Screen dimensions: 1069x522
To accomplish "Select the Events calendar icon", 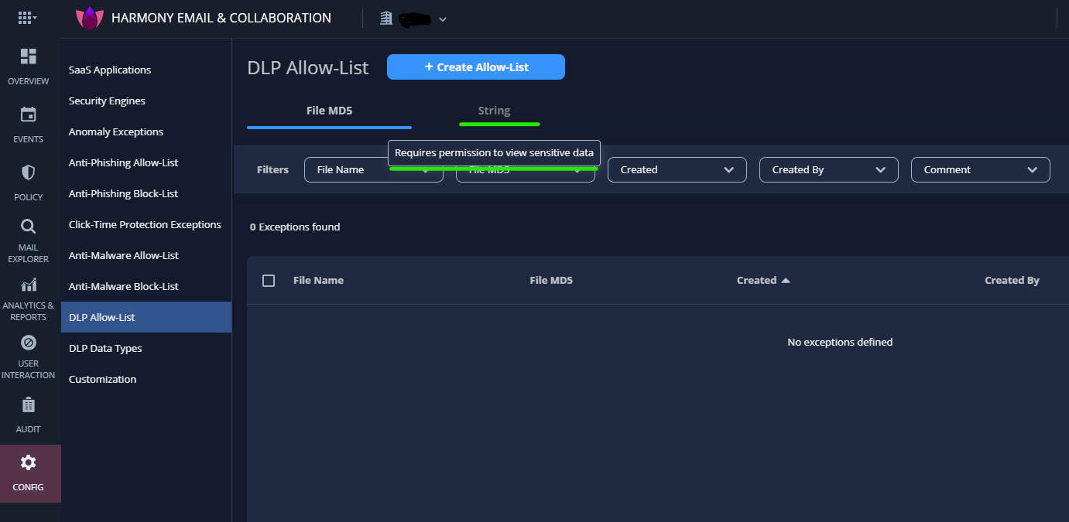I will 28,114.
